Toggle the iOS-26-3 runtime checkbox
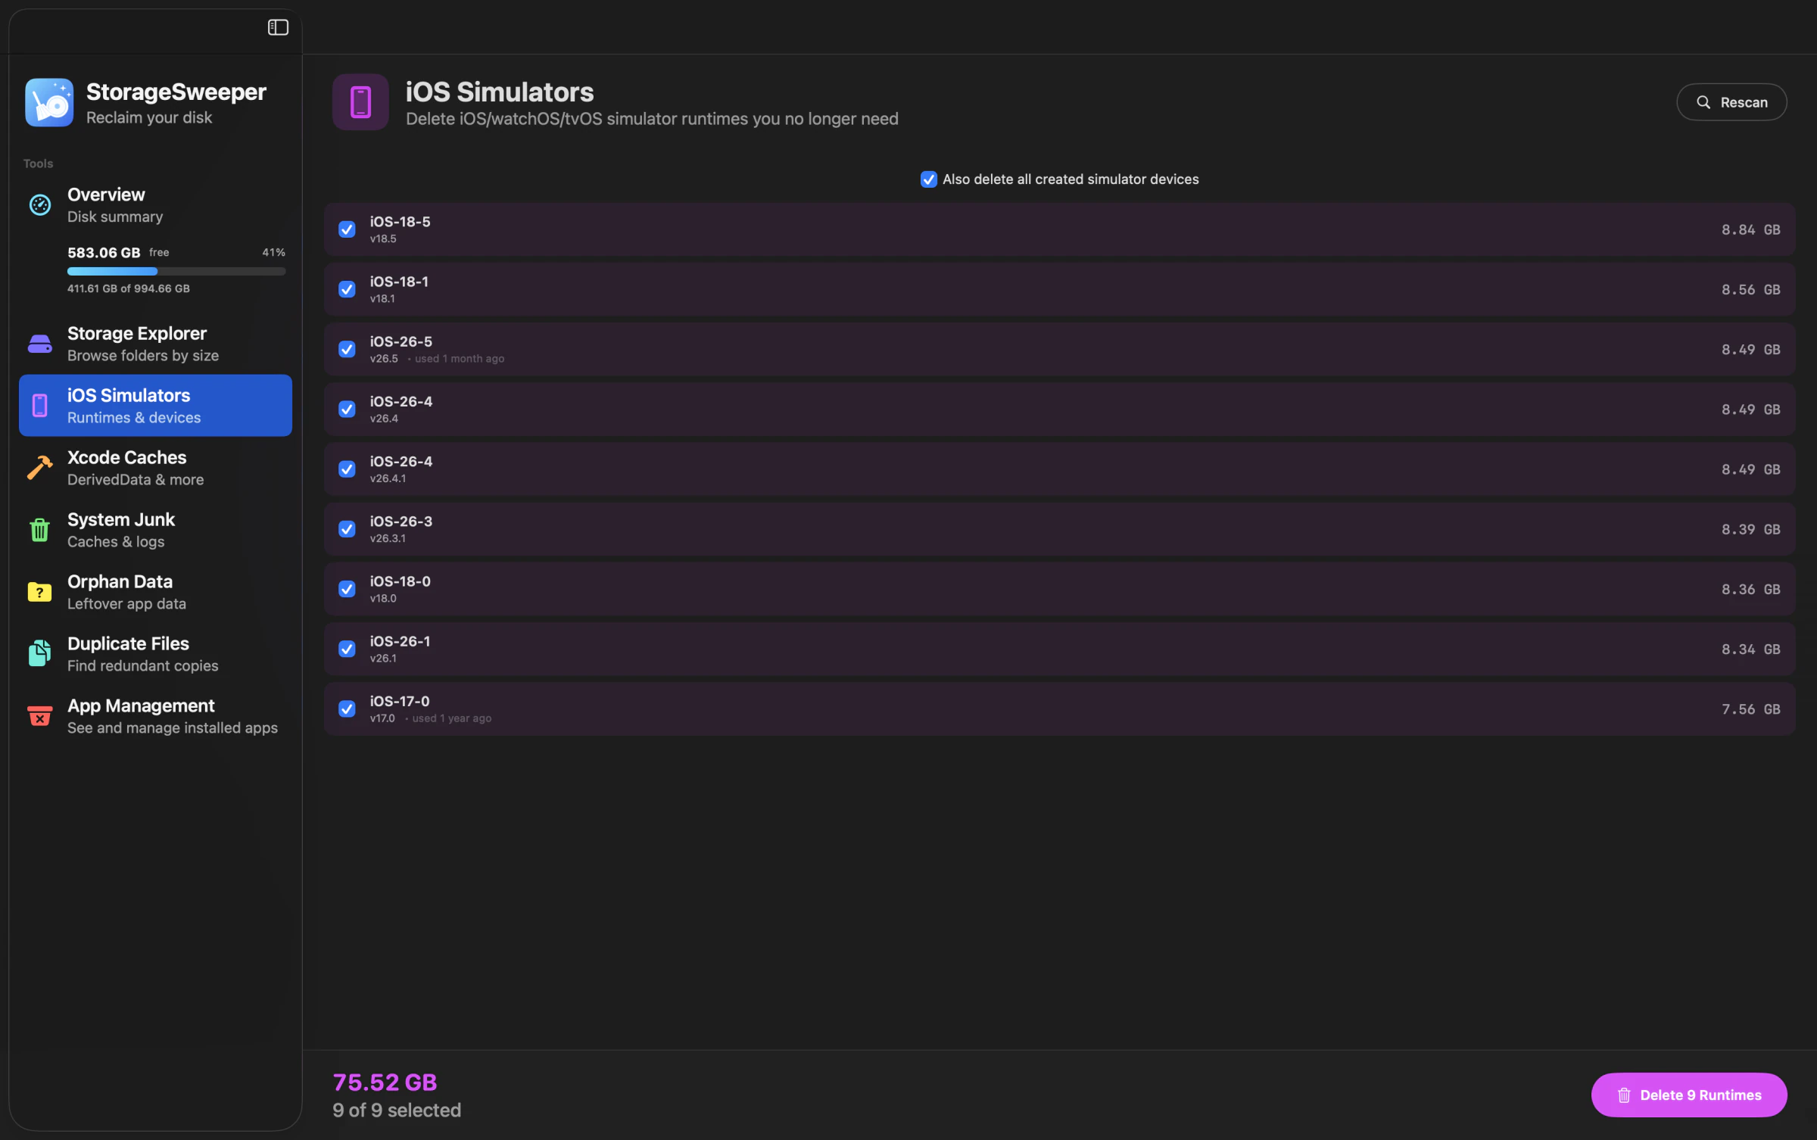The height and width of the screenshot is (1140, 1817). tap(347, 529)
